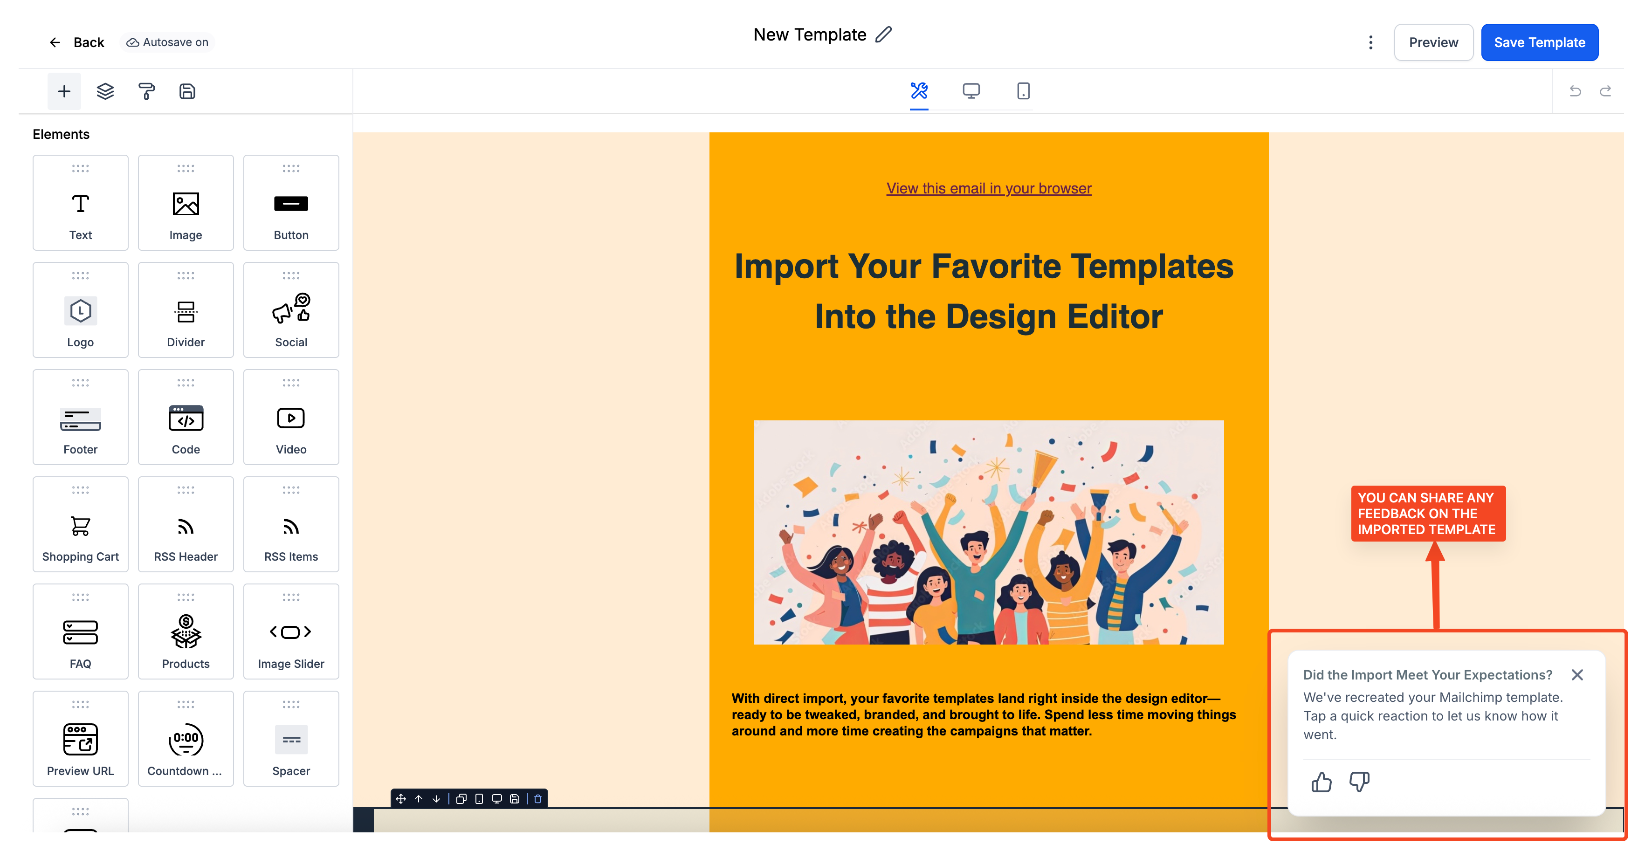Open saved blocks floppy icon in sidebar
The image size is (1645, 858).
click(187, 91)
